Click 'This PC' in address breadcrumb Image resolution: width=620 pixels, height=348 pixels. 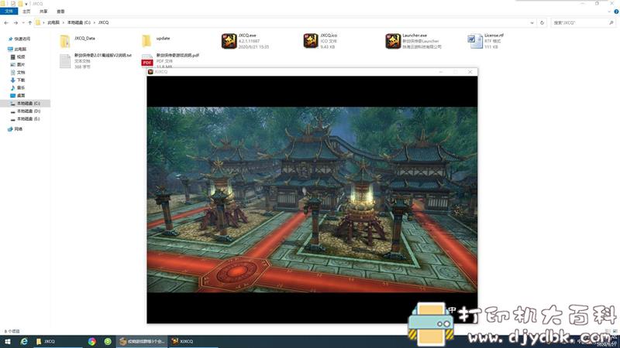coord(53,23)
